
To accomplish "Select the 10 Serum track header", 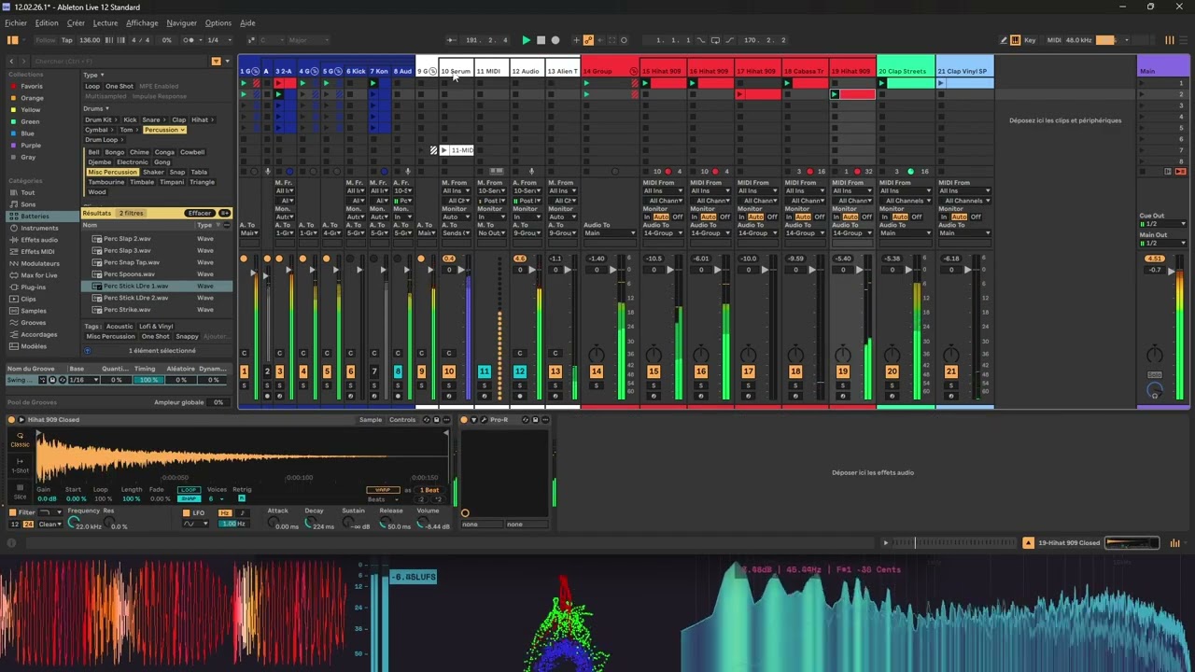I will (456, 71).
